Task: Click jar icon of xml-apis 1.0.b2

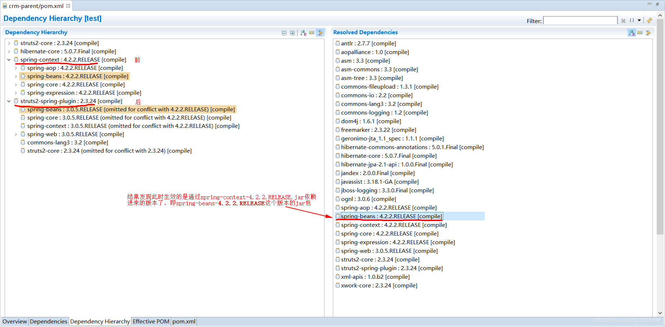Action: point(338,277)
